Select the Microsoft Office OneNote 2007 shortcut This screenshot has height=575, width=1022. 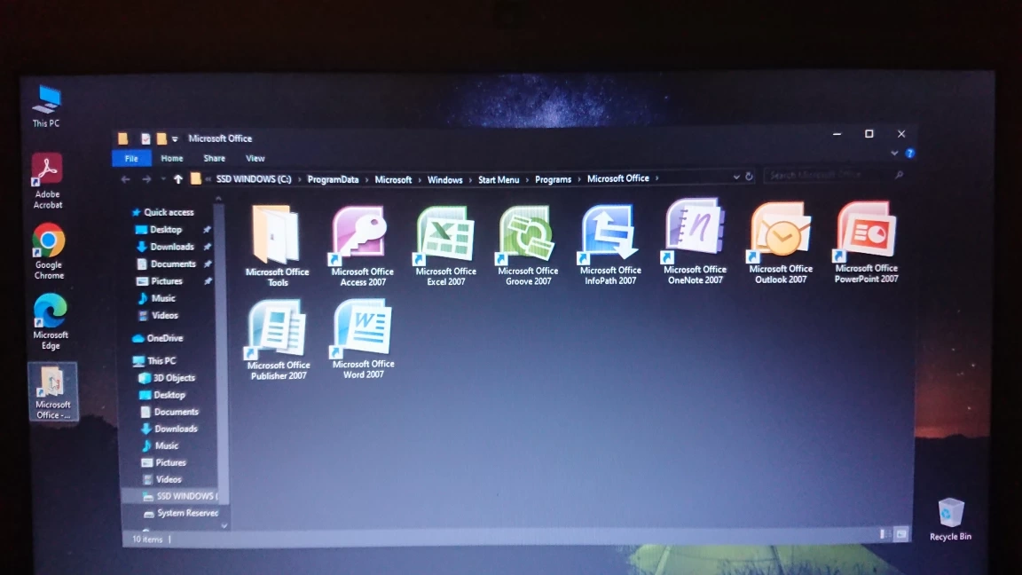click(x=695, y=232)
